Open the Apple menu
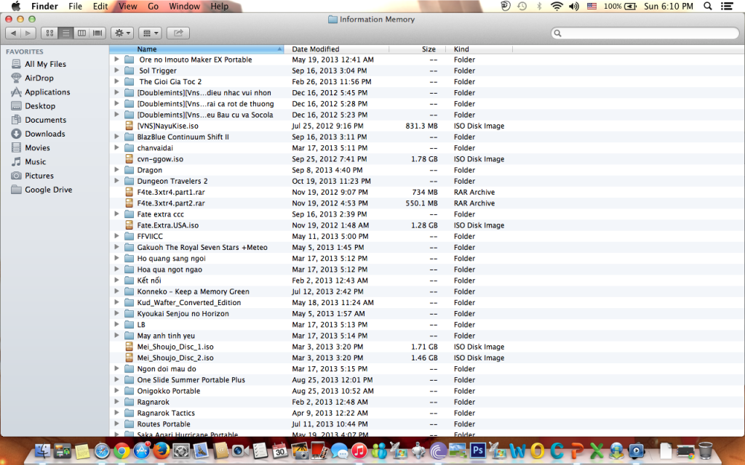Image resolution: width=745 pixels, height=465 pixels. click(16, 6)
